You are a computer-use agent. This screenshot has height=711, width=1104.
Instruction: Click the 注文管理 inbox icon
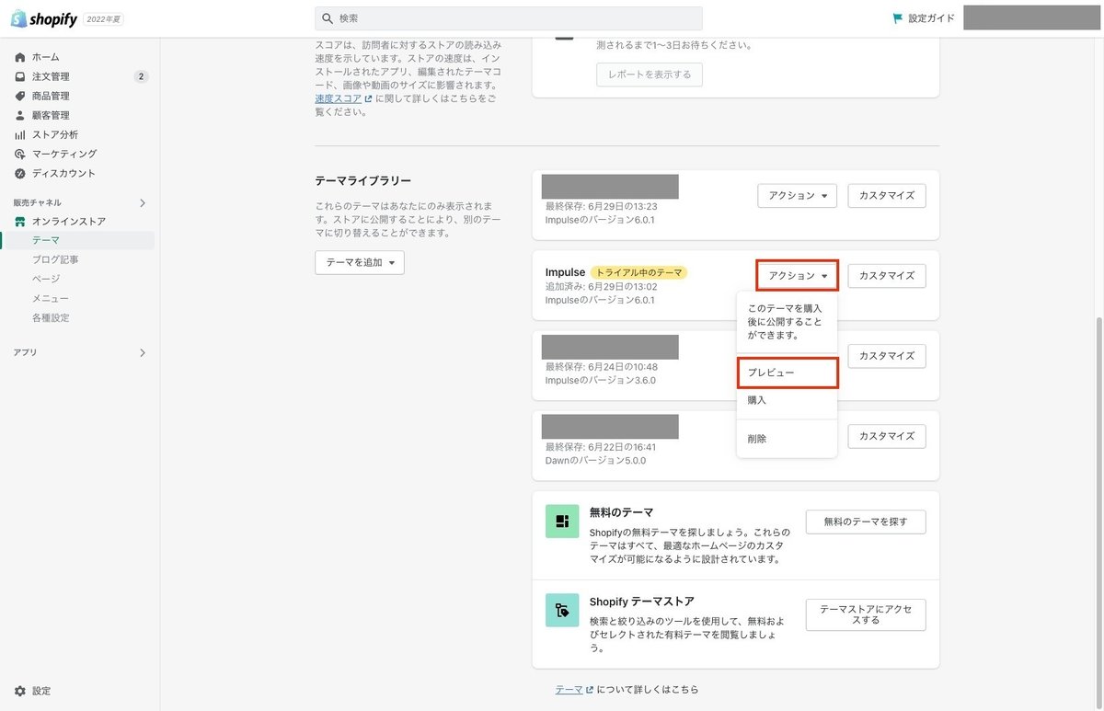point(20,76)
